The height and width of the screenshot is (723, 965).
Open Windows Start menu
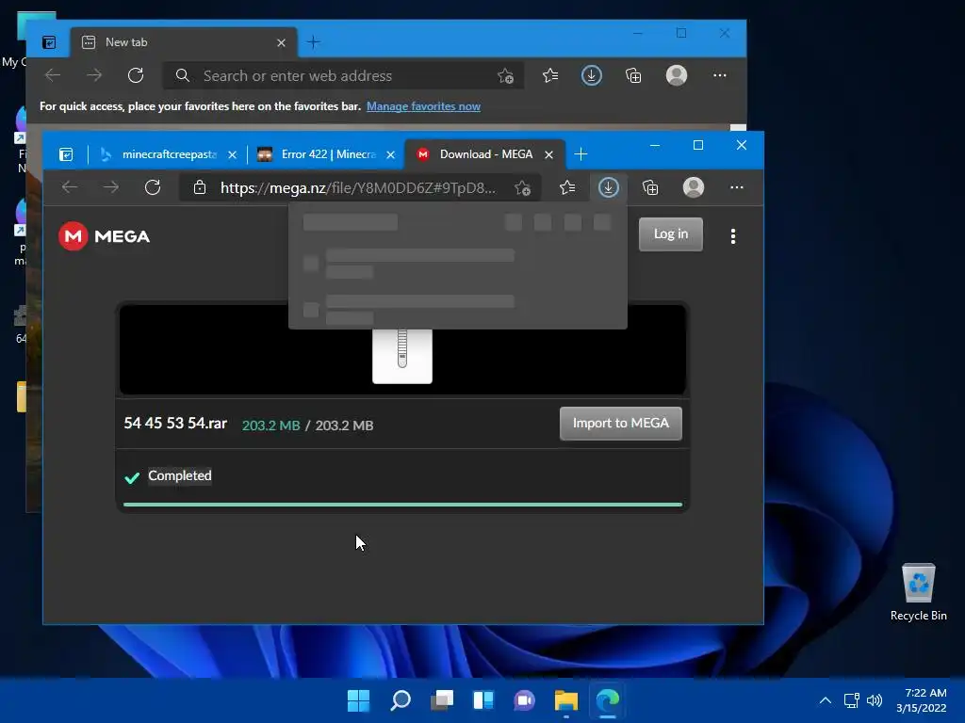(x=358, y=699)
